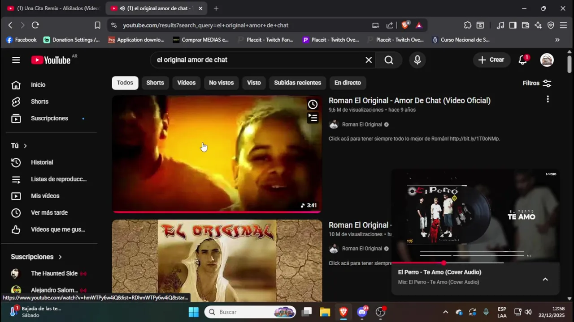Select the Vídeos filter chip
Screen dimensions: 574x322
[x=187, y=83]
